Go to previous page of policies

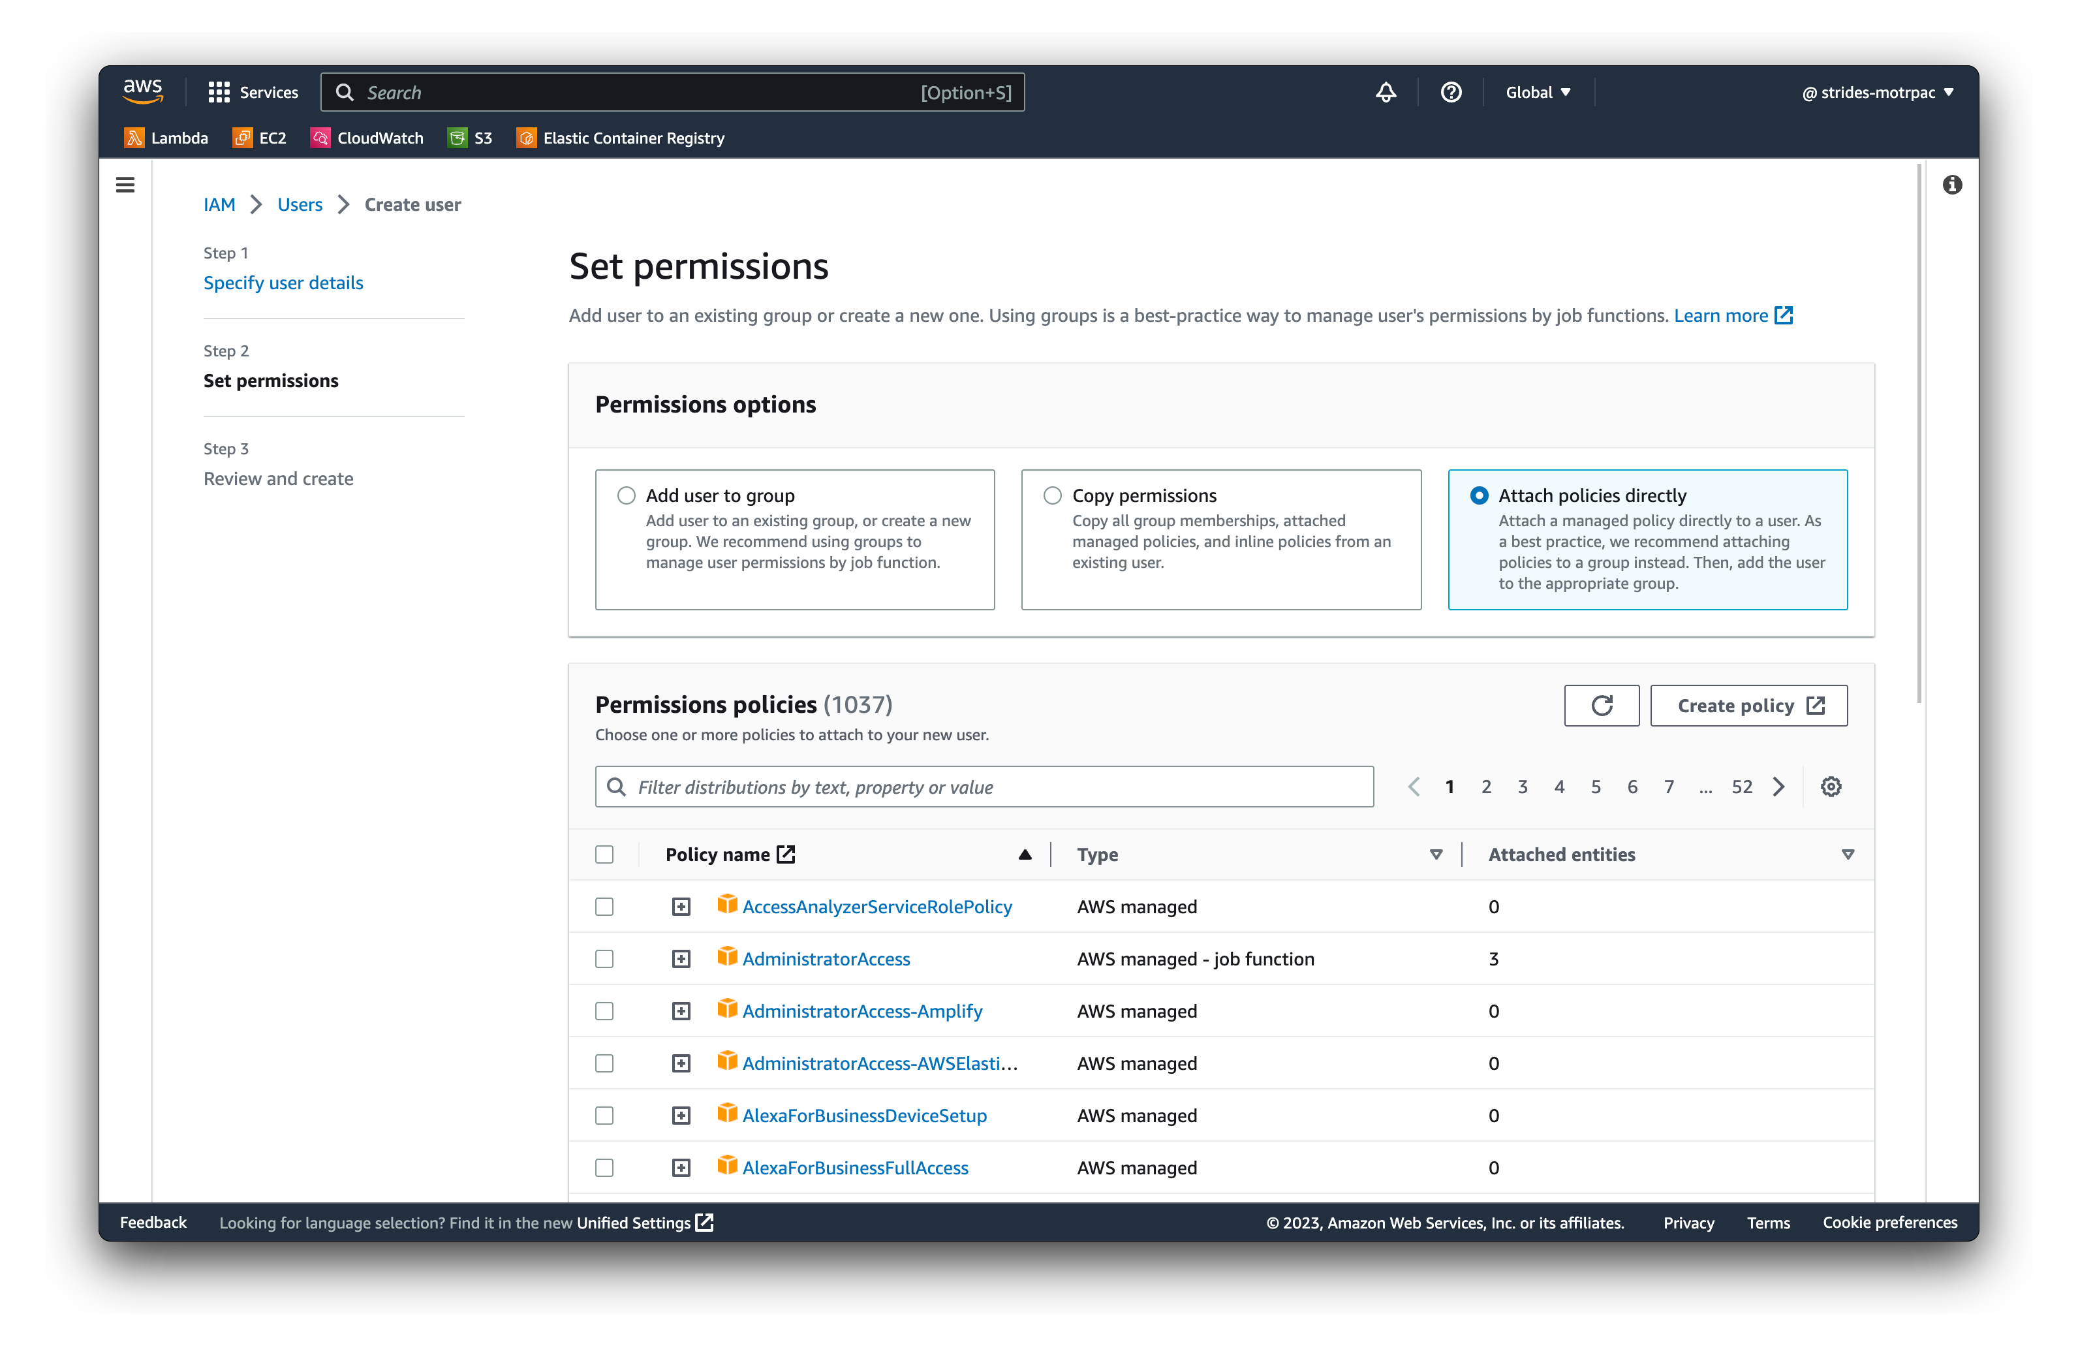tap(1414, 787)
